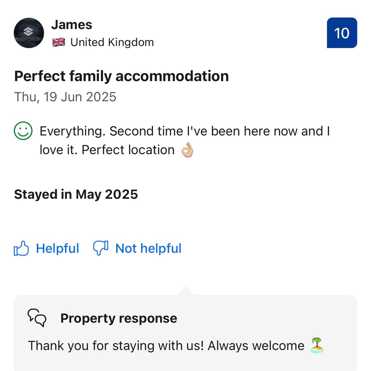This screenshot has width=371, height=371.
Task: Mark the review as Not helpful
Action: (148, 248)
